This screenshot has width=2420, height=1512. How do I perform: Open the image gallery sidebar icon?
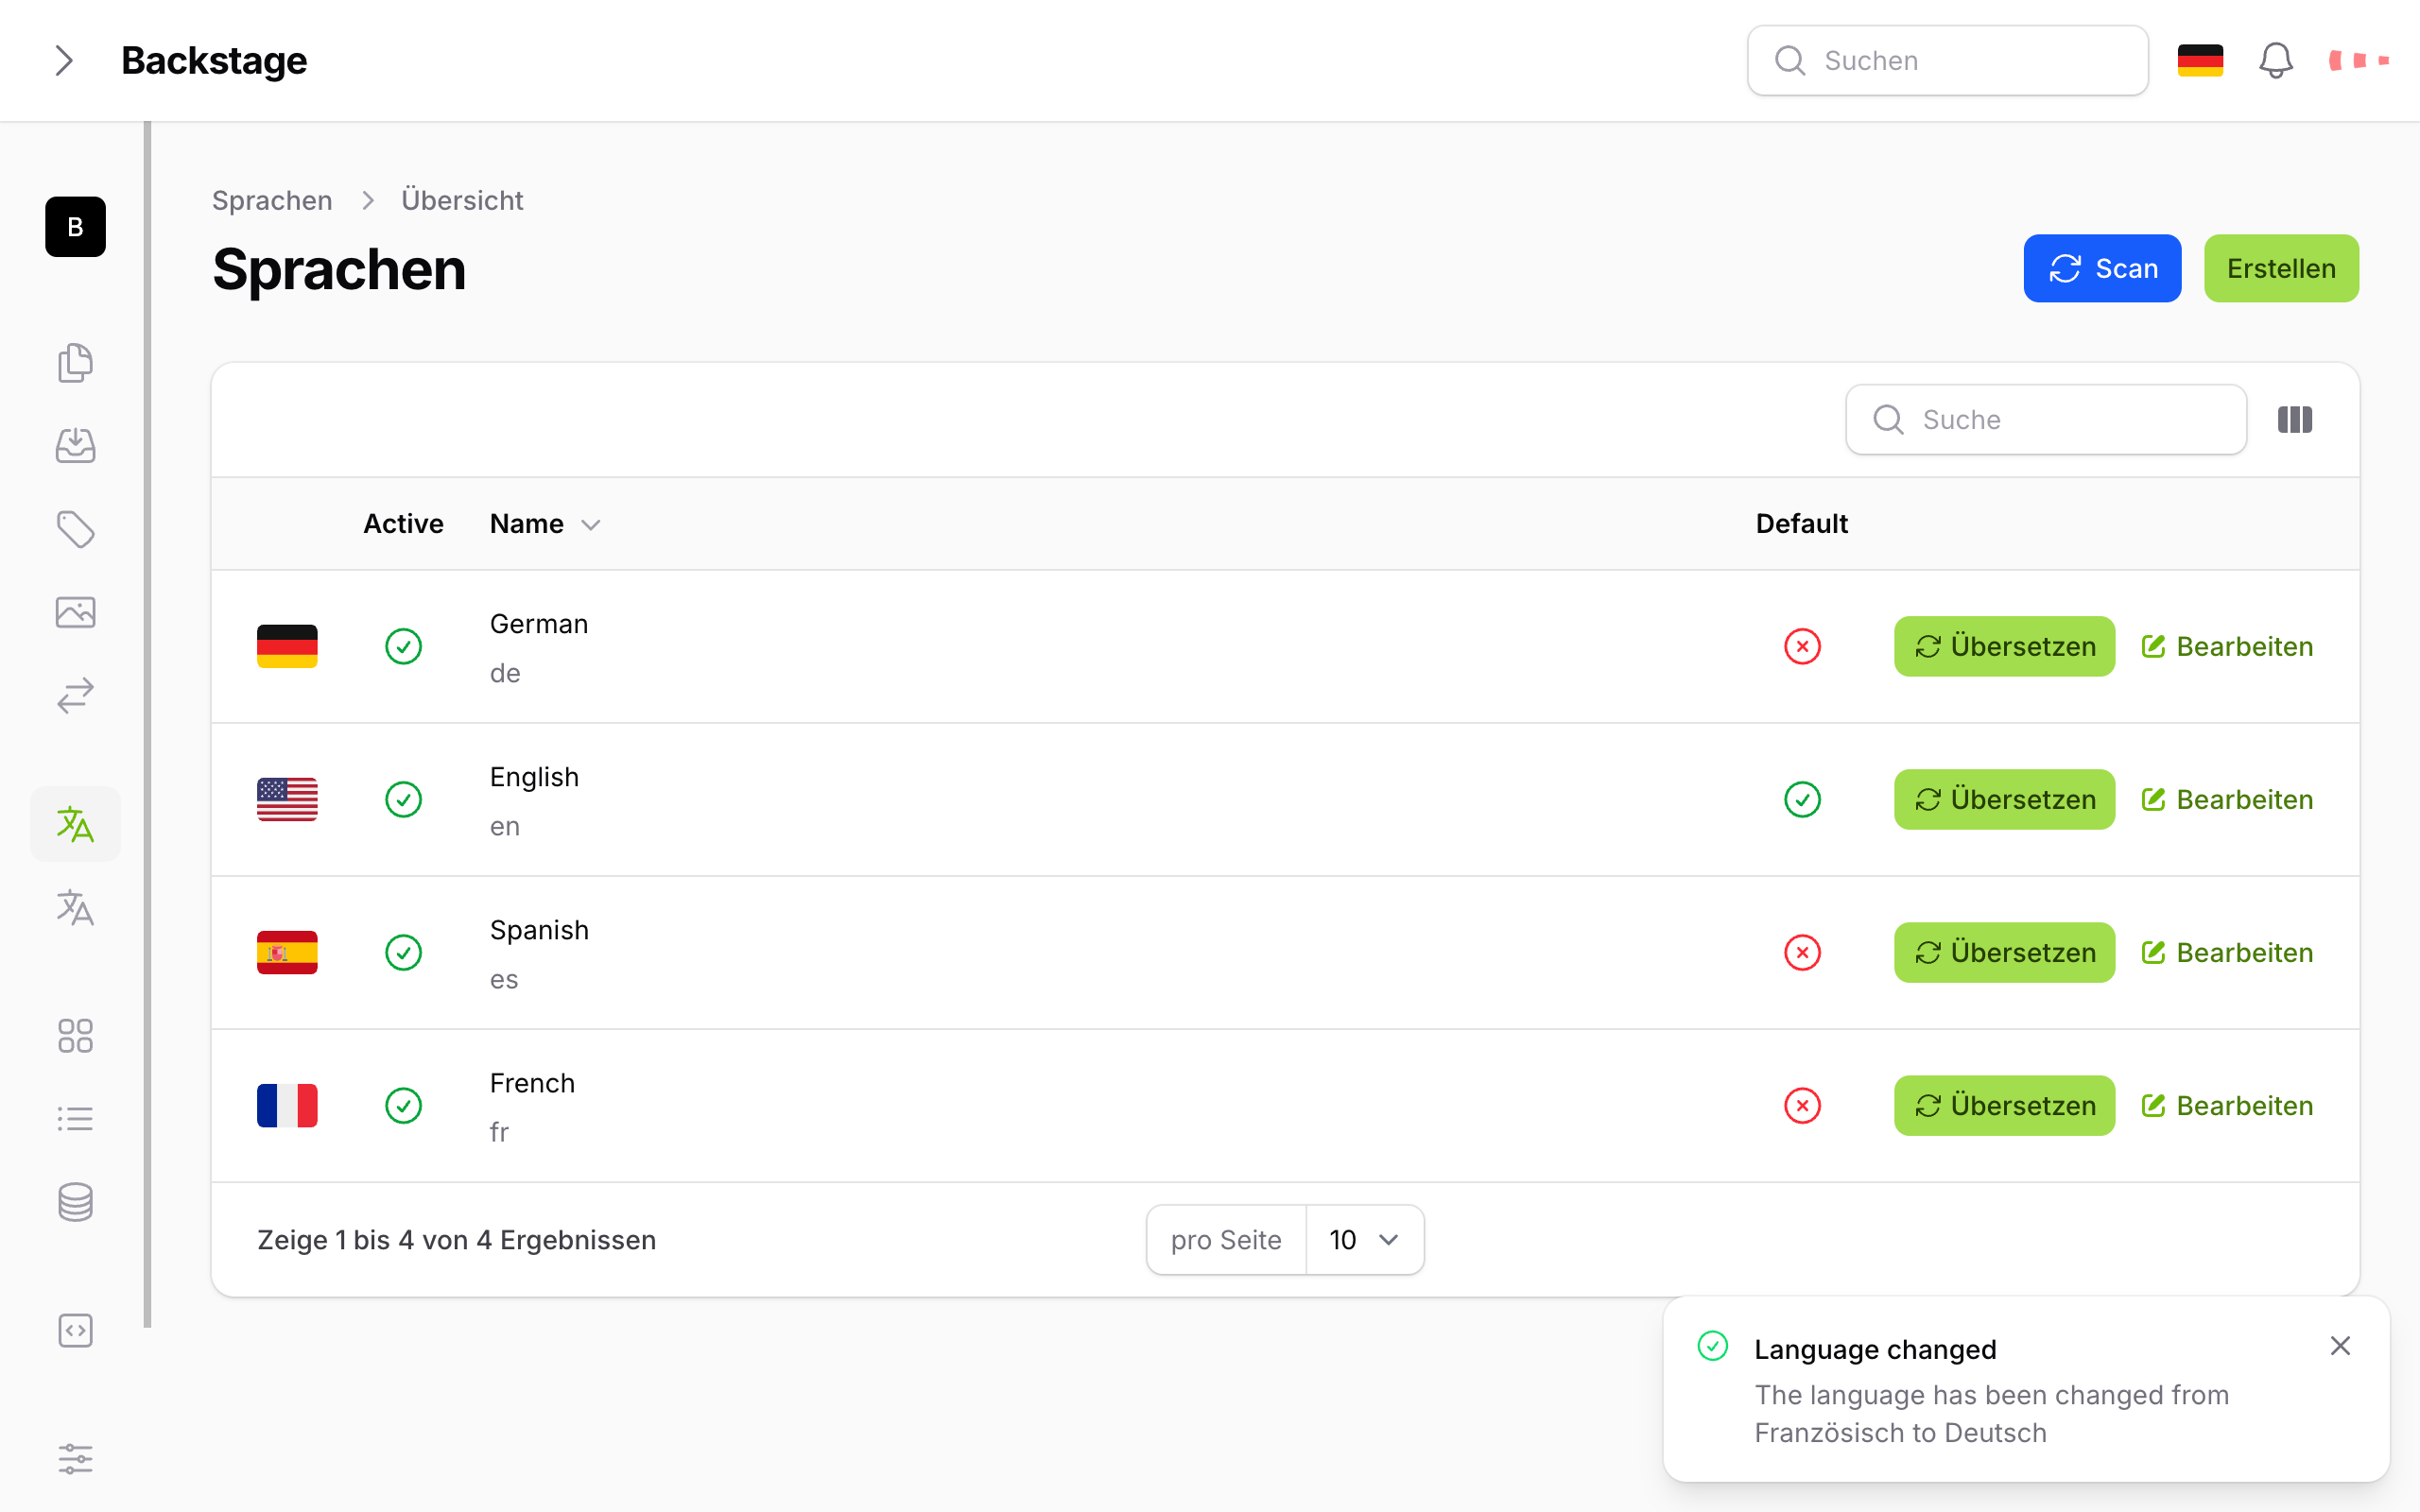[75, 612]
